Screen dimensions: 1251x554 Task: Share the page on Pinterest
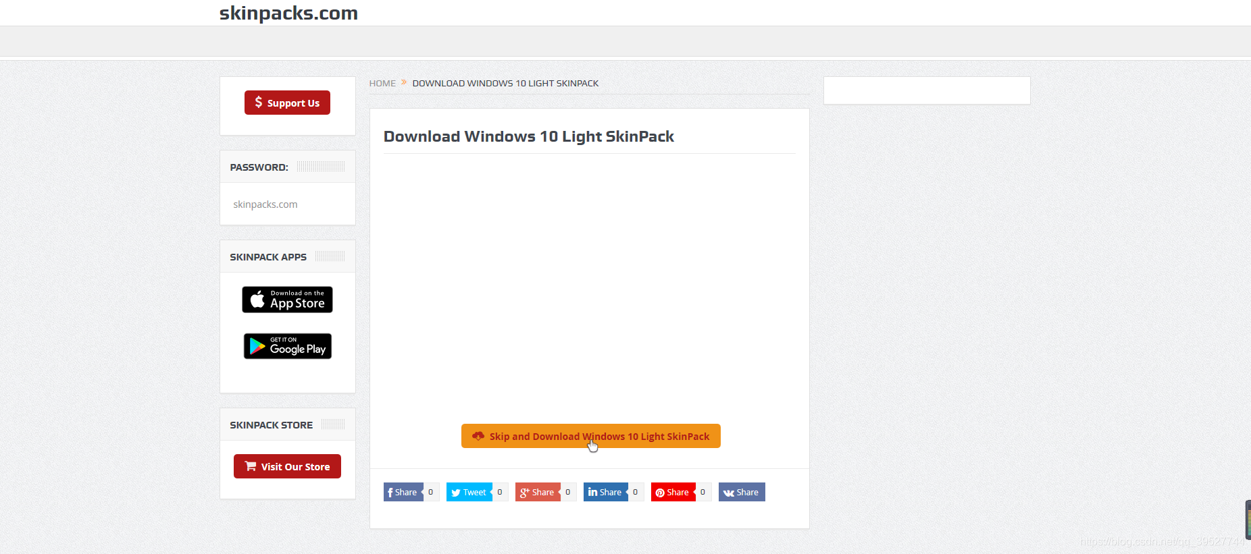click(x=673, y=492)
